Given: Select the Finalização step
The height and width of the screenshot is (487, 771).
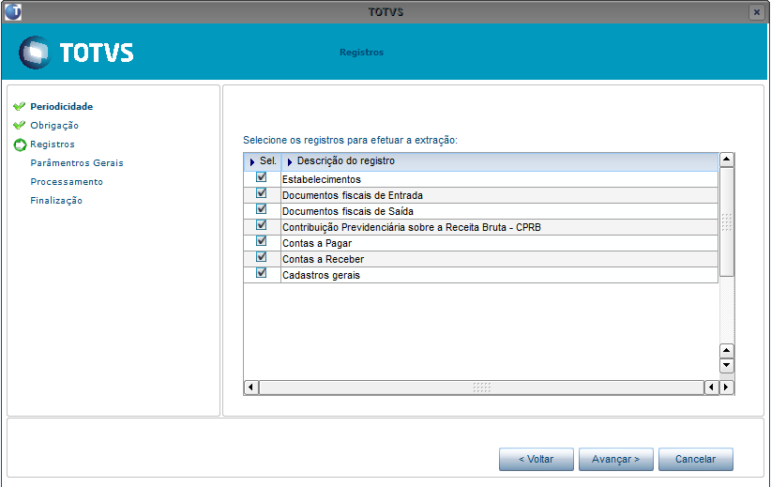Looking at the screenshot, I should 56,200.
